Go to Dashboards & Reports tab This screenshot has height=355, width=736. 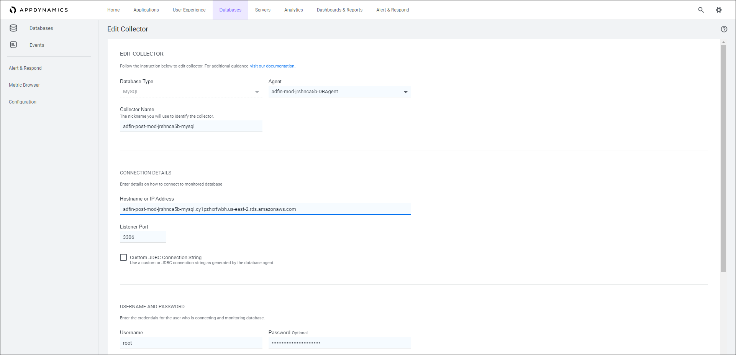coord(339,10)
